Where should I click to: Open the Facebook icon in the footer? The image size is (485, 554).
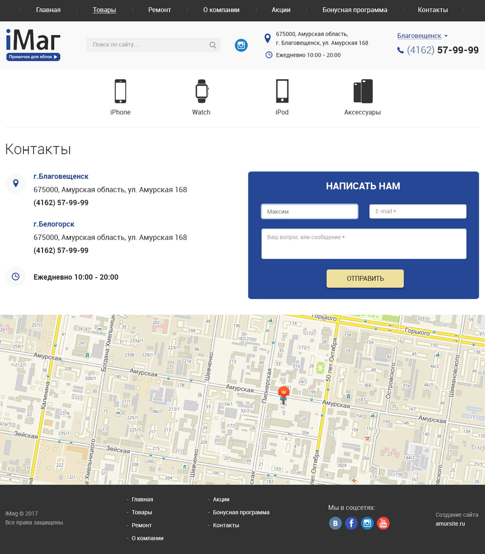click(x=351, y=523)
